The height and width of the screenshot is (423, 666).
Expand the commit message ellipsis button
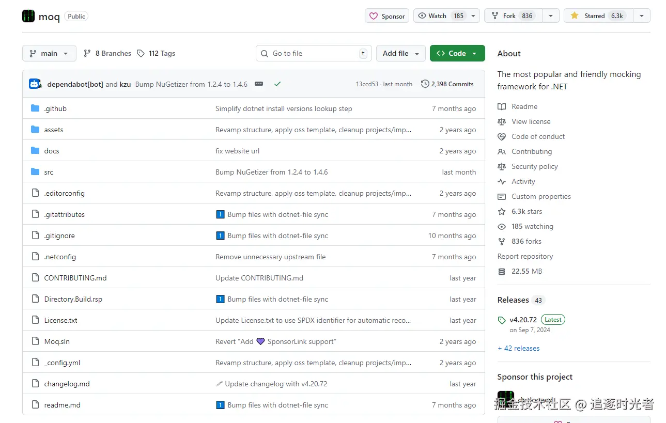pyautogui.click(x=259, y=84)
